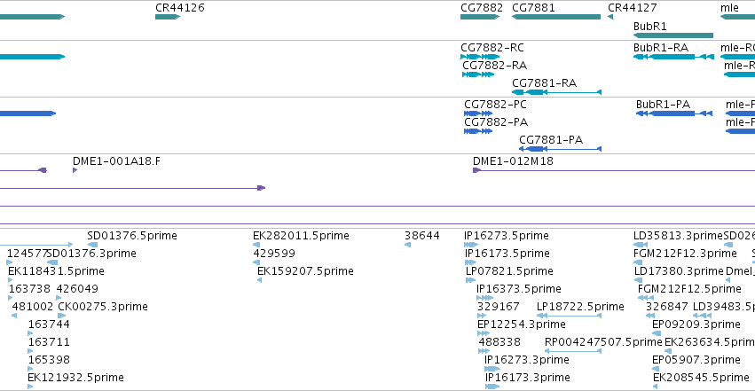
Task: Select the EP05907.3prime EST
Action: 656,369
